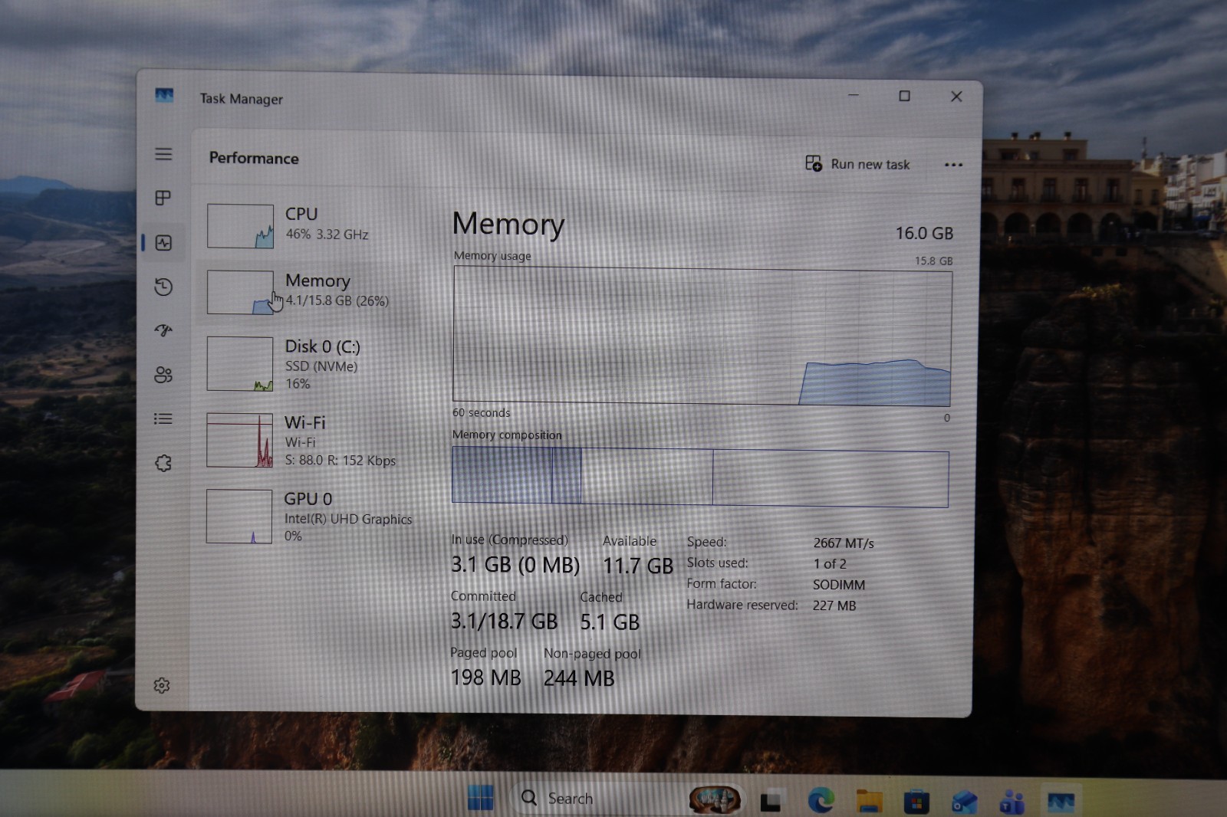The image size is (1227, 817).
Task: Click the 16.0 GB total memory label
Action: point(924,233)
